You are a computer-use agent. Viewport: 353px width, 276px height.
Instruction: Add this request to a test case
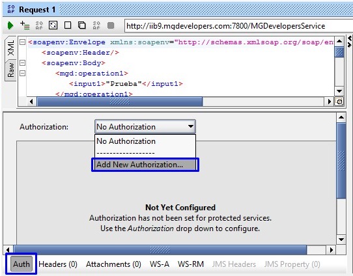click(x=25, y=25)
